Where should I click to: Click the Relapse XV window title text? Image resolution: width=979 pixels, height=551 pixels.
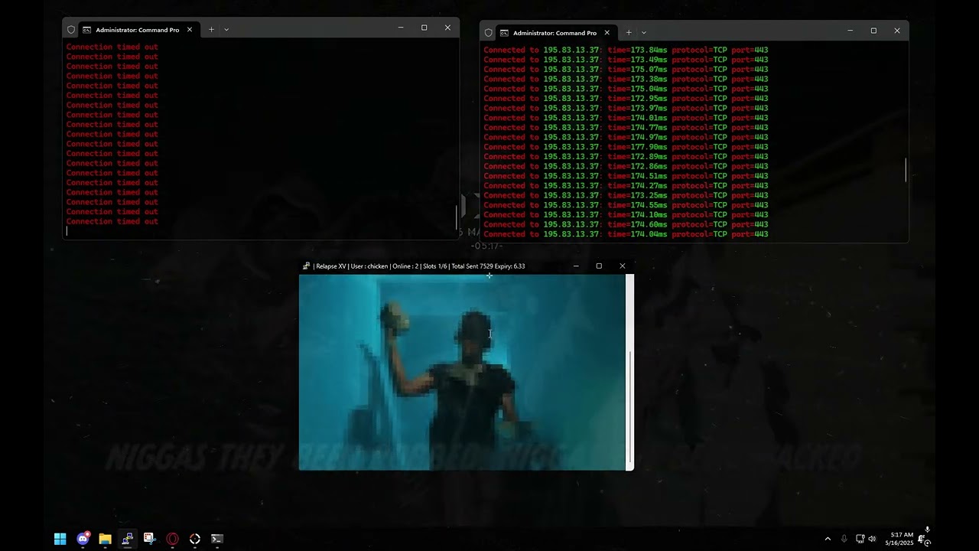point(419,266)
